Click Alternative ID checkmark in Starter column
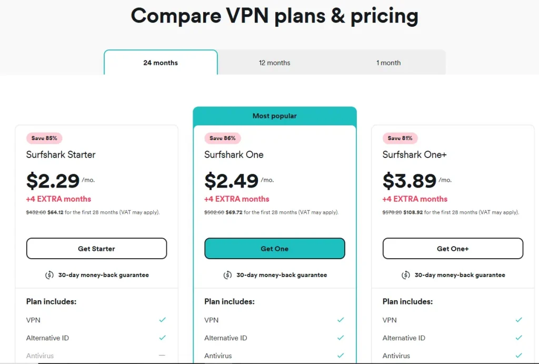Image resolution: width=539 pixels, height=364 pixels. coord(163,338)
